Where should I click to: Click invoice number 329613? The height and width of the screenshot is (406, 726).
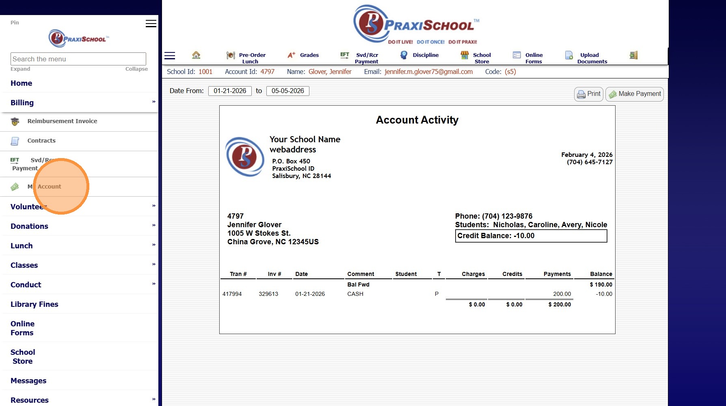point(268,294)
